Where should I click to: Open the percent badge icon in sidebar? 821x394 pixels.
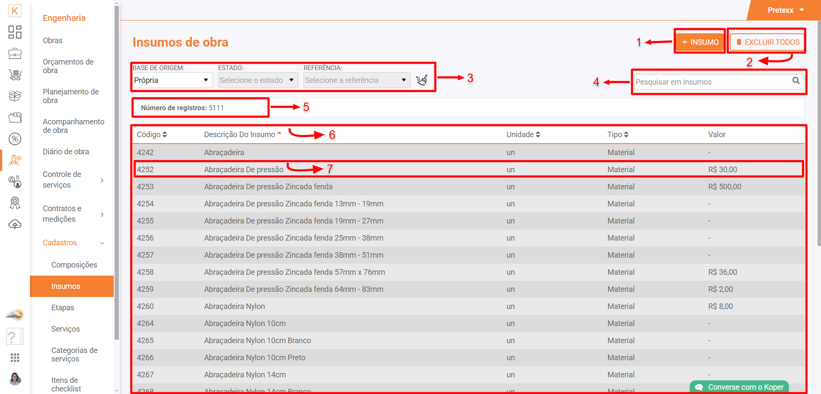pyautogui.click(x=15, y=139)
